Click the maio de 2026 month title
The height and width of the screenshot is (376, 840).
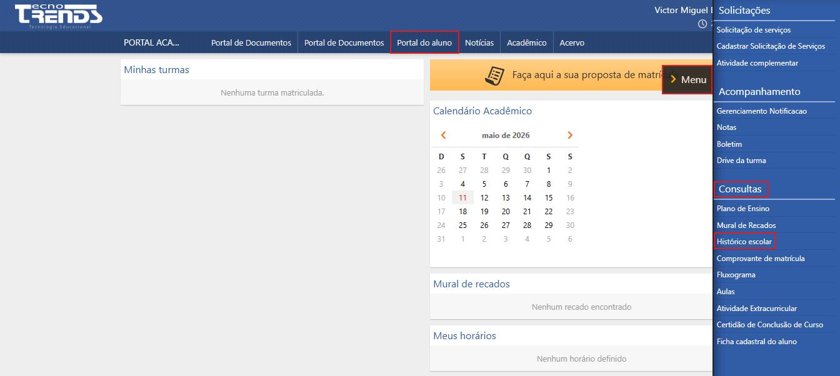pyautogui.click(x=506, y=136)
